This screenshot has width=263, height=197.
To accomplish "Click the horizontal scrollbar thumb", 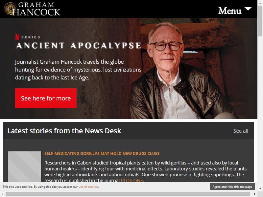I will pyautogui.click(x=128, y=194).
